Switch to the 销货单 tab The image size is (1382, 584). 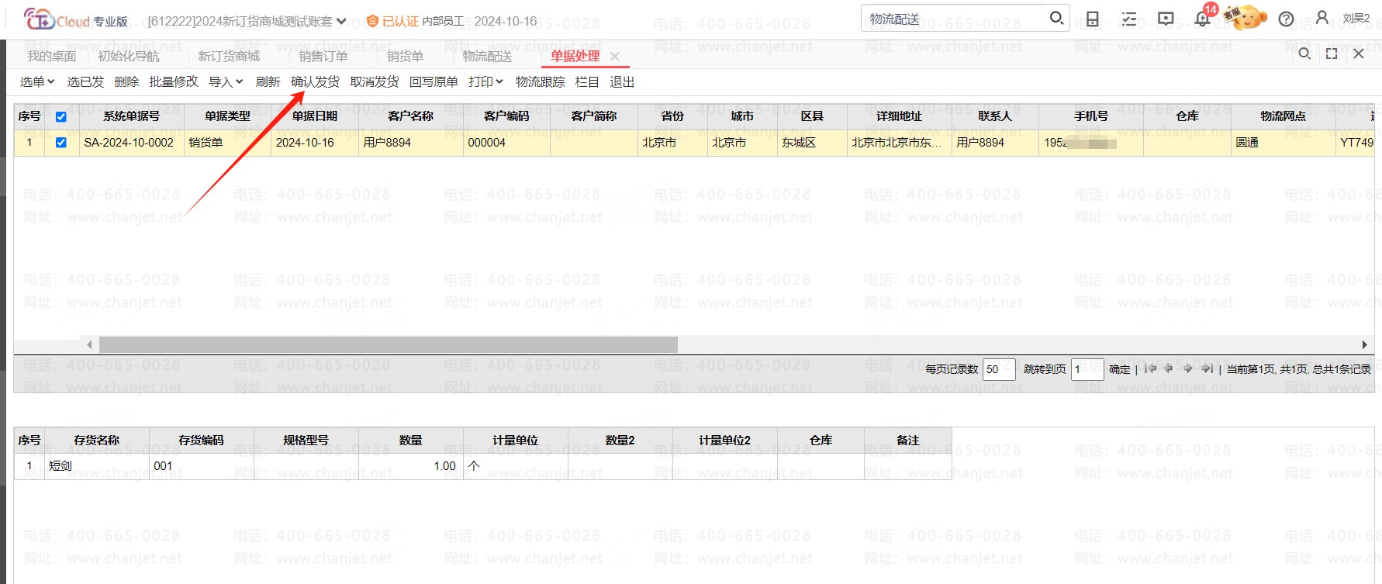click(x=405, y=57)
